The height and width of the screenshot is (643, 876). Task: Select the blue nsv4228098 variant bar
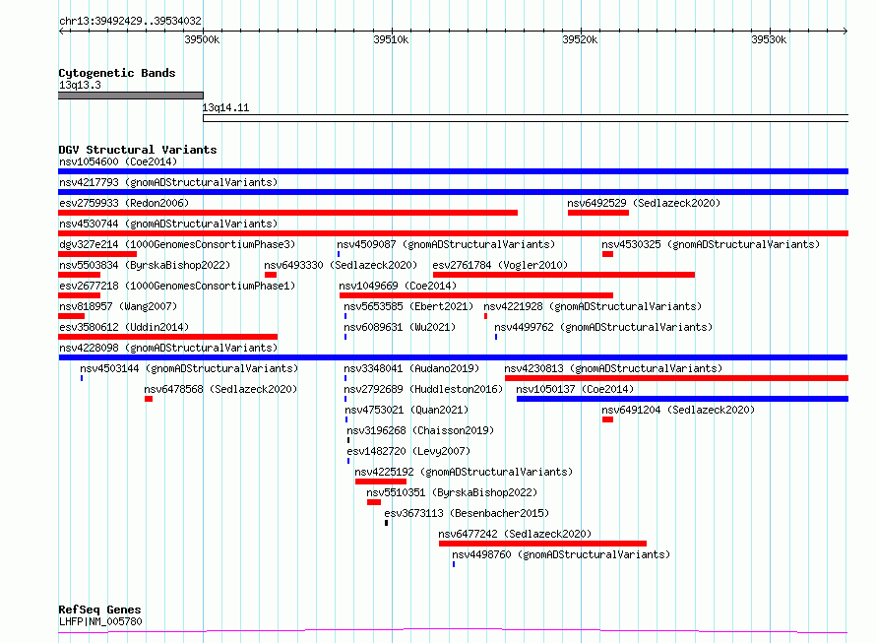(x=453, y=357)
